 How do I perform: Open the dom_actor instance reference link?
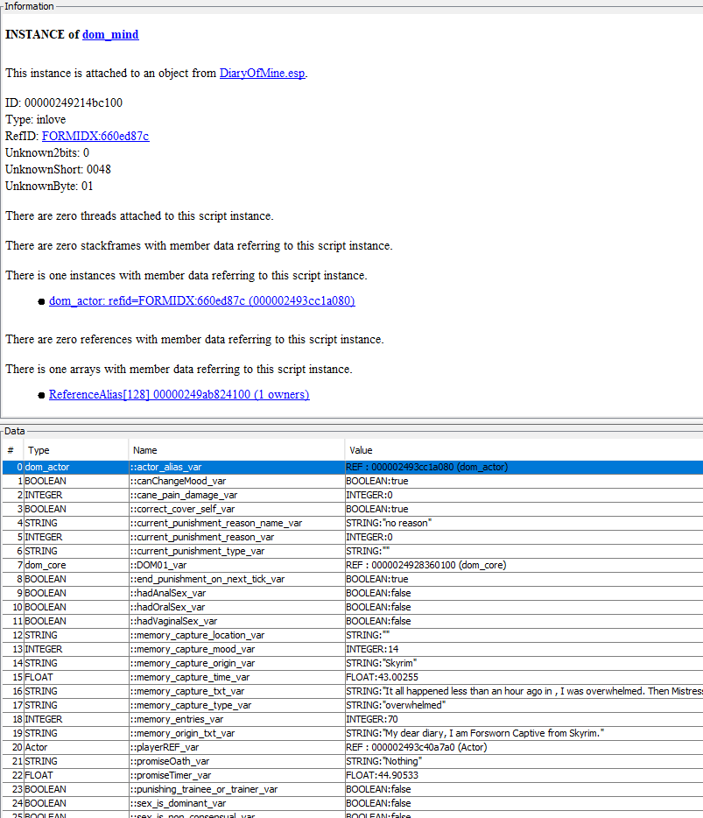tap(201, 300)
